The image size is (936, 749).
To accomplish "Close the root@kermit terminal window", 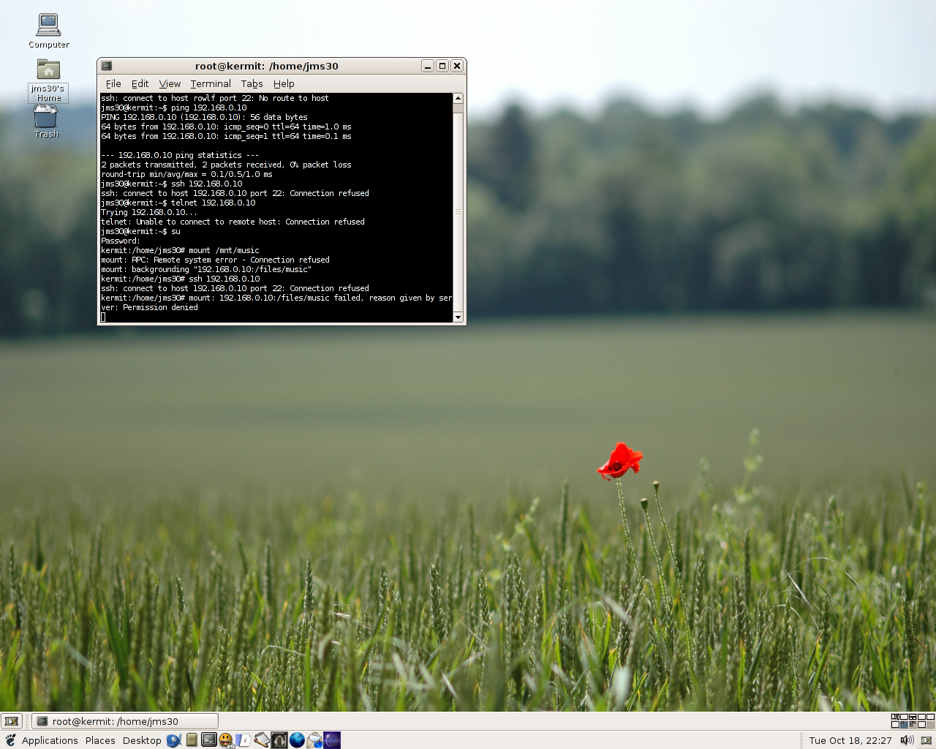I will 457,66.
